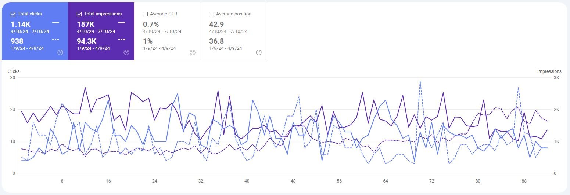Click dashed line legend beside 938 clicks
570x195 pixels.
point(55,39)
